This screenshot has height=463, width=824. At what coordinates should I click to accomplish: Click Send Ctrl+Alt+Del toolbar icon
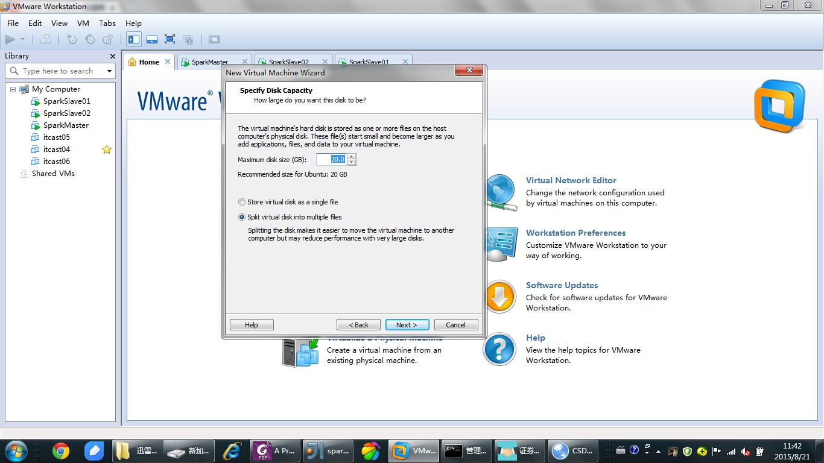tap(45, 39)
